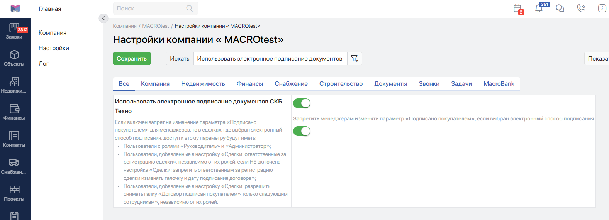Switch to the Недвижимость tab

click(203, 84)
